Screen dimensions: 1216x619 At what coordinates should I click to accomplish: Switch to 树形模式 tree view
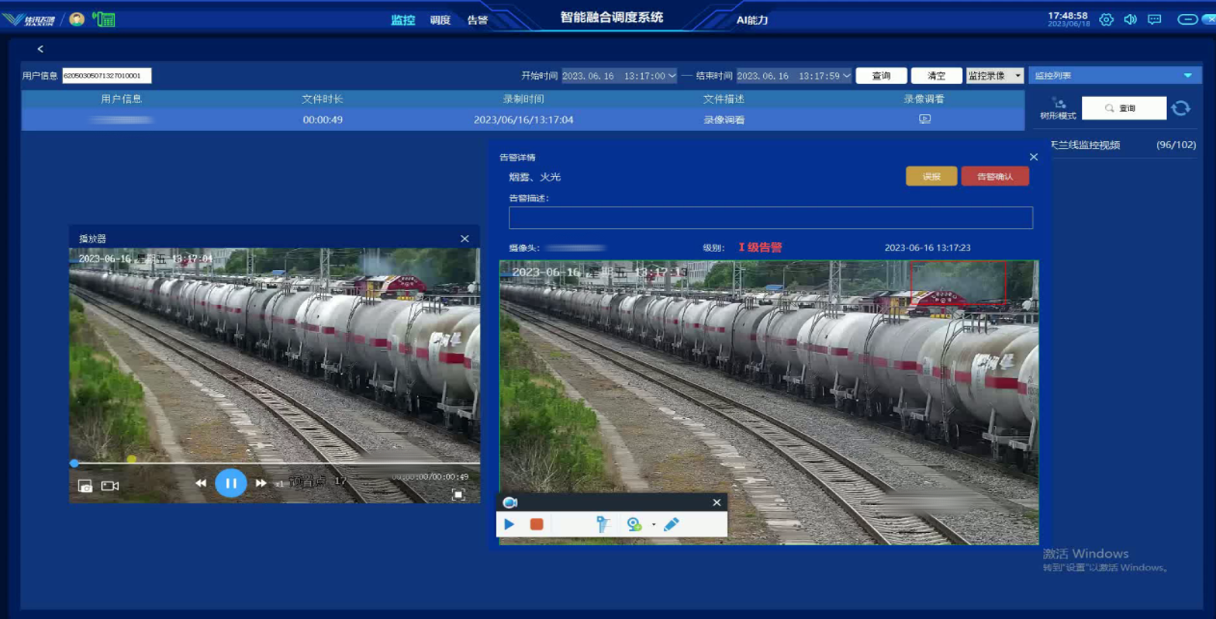[x=1058, y=109]
